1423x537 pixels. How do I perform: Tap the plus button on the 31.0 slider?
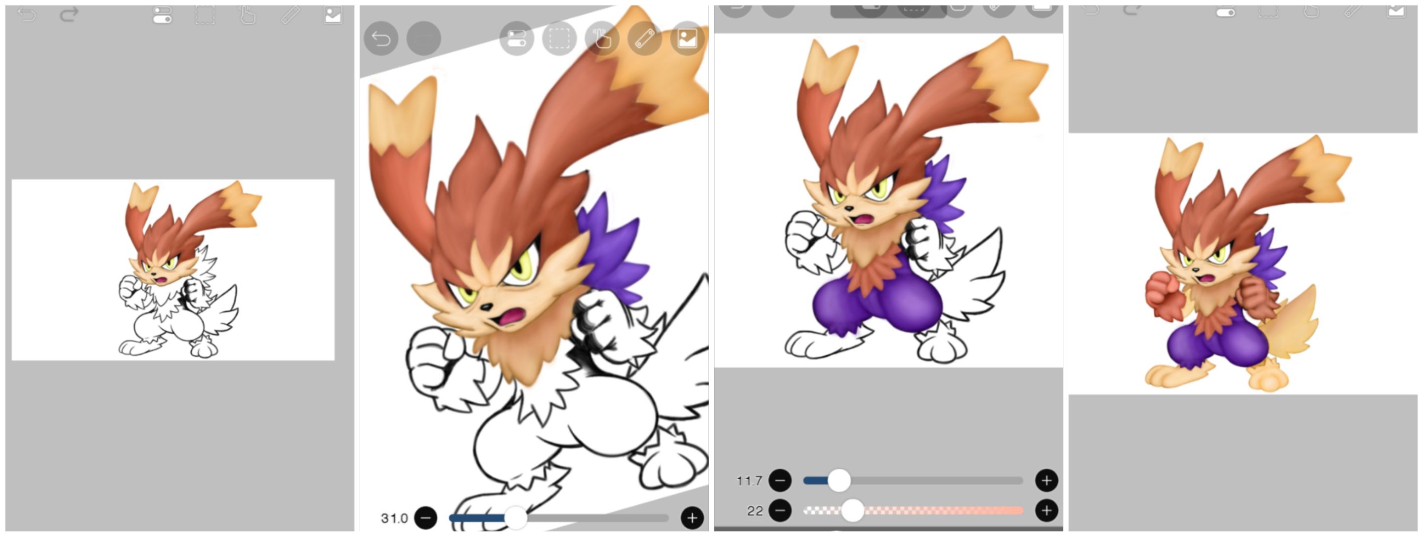692,518
